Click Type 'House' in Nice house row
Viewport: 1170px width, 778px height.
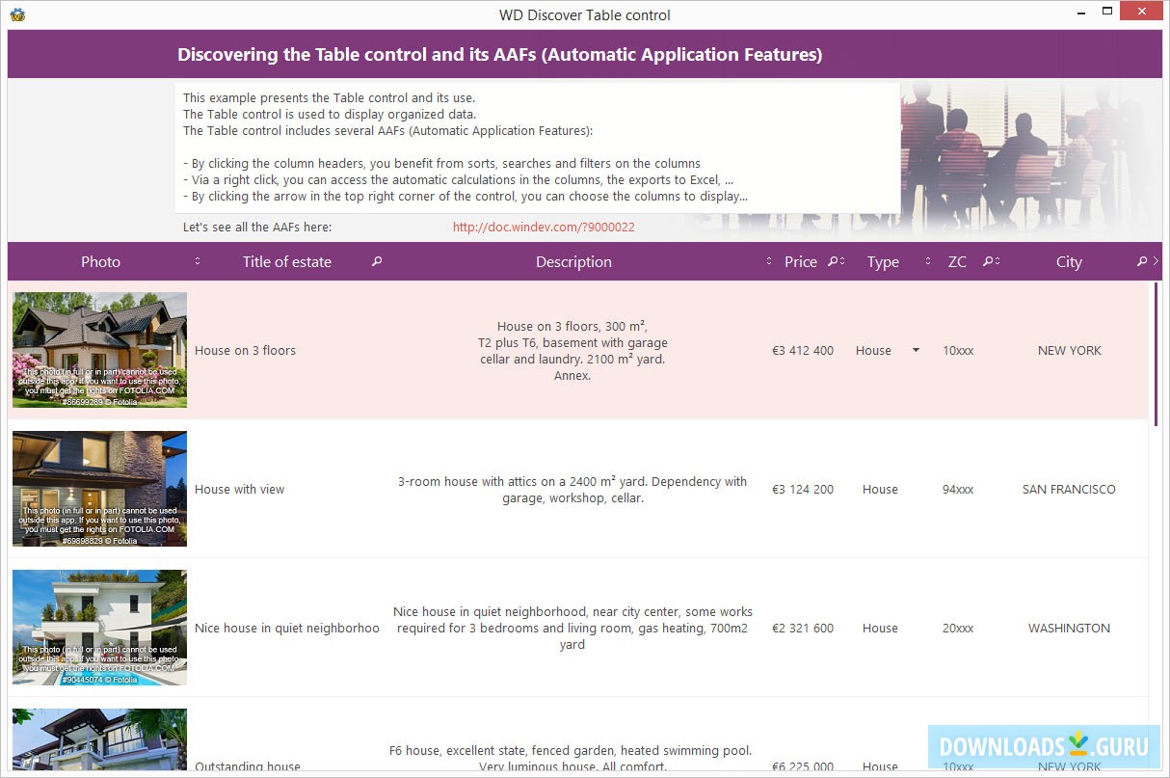tap(880, 628)
